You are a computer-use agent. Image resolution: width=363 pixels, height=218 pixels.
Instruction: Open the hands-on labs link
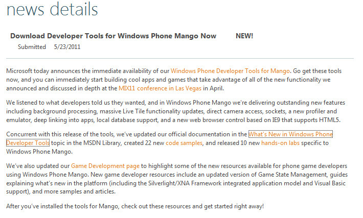tap(280, 143)
